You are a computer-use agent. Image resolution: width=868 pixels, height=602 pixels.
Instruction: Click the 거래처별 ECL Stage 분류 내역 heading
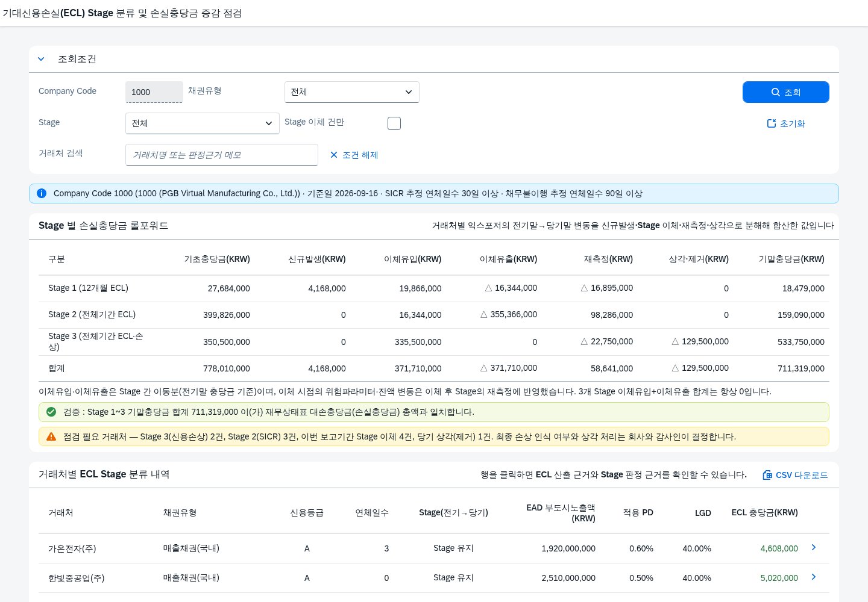tap(104, 474)
